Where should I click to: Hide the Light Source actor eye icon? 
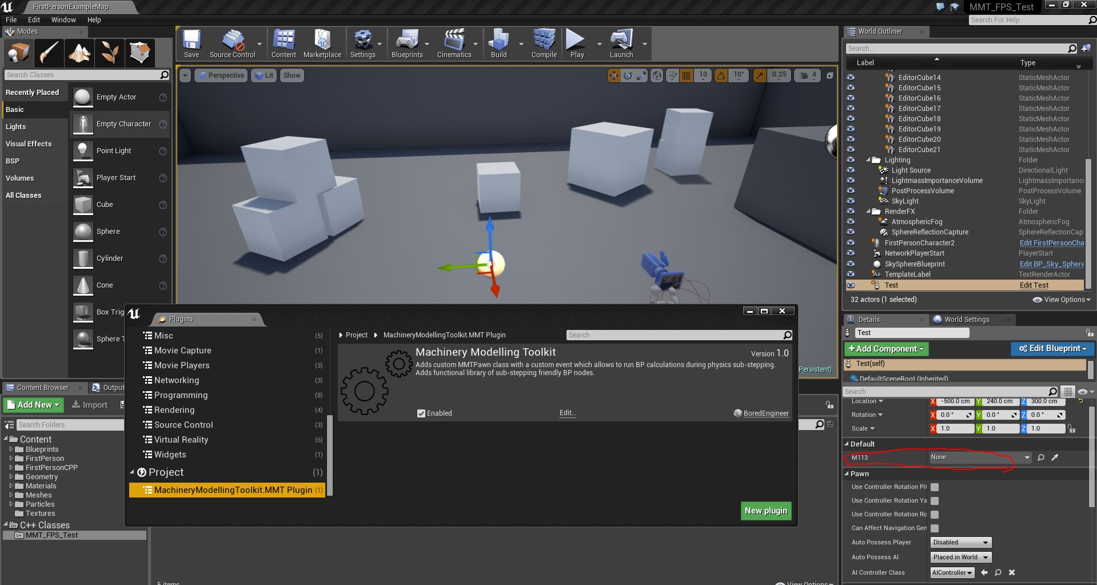pyautogui.click(x=851, y=170)
